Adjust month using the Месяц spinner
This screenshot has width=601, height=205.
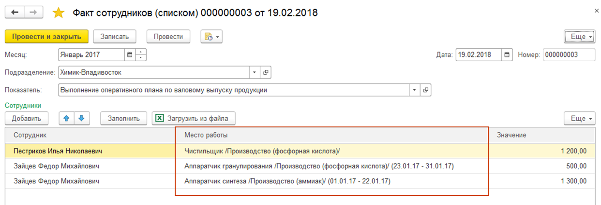pyautogui.click(x=141, y=55)
